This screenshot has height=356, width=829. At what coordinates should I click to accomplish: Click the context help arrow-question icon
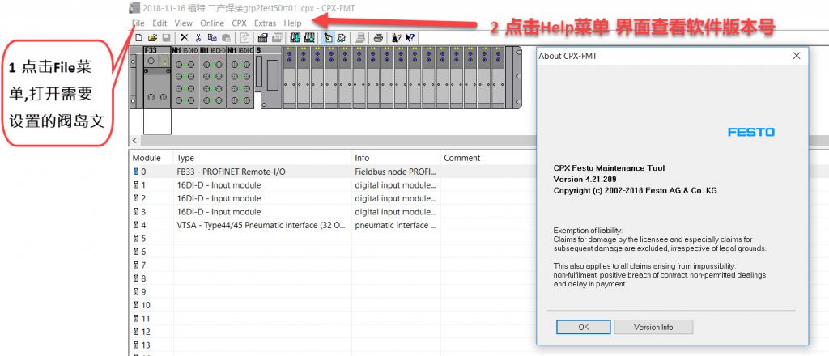point(410,37)
